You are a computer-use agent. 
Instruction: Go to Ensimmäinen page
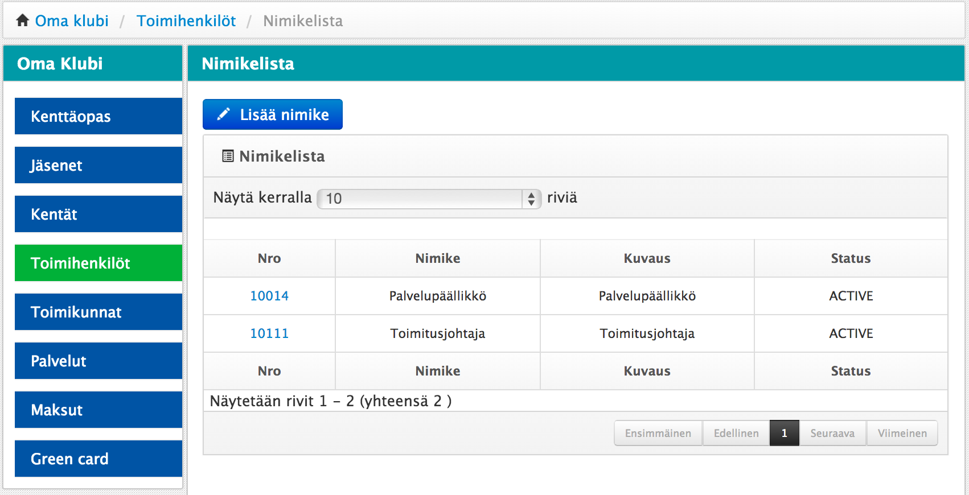coord(658,433)
